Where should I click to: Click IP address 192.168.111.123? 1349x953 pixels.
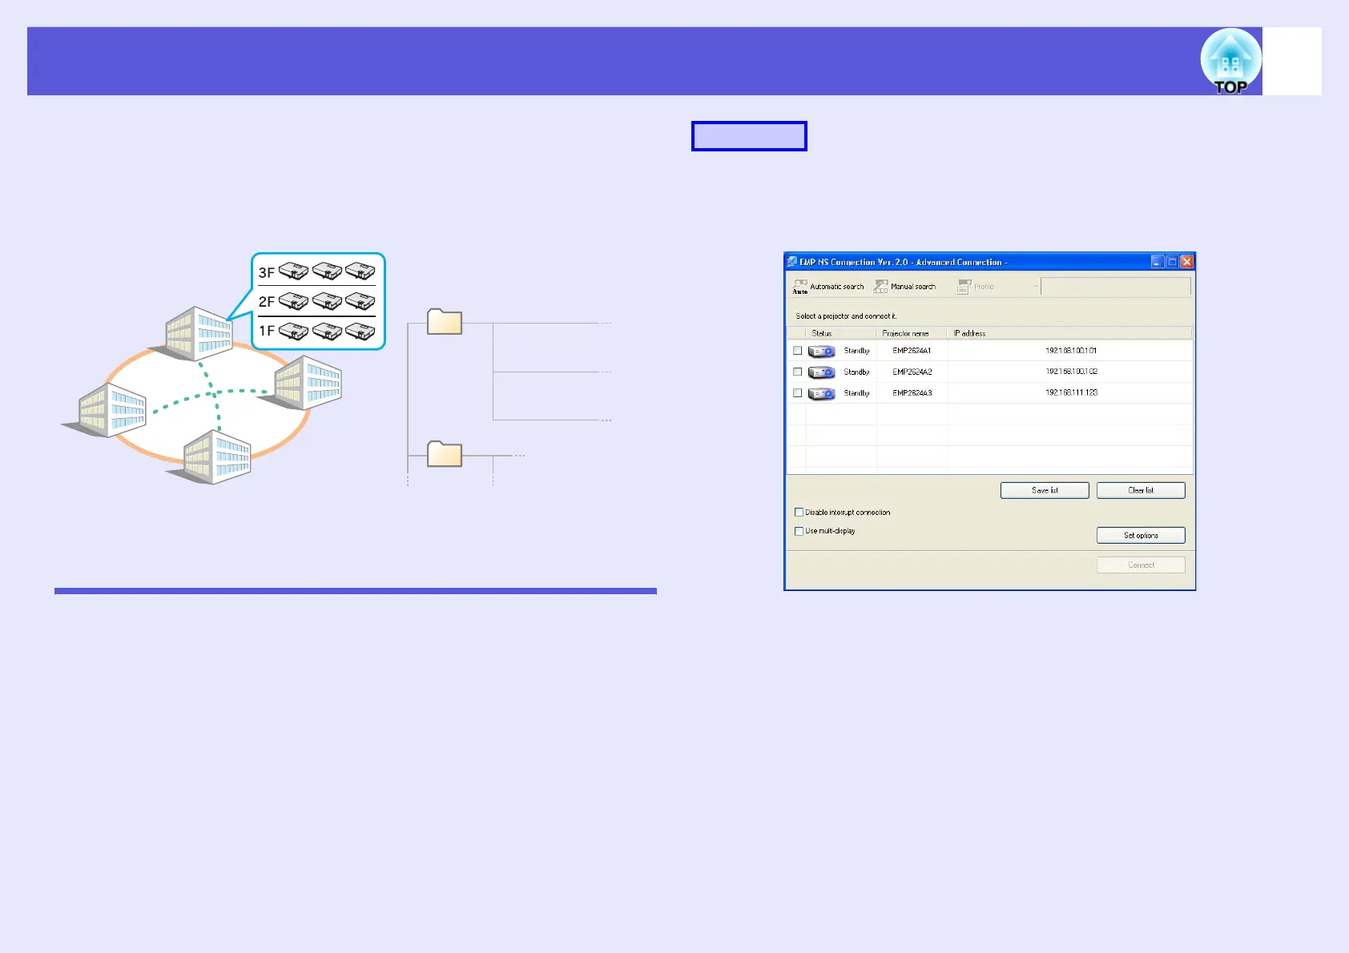1071,393
